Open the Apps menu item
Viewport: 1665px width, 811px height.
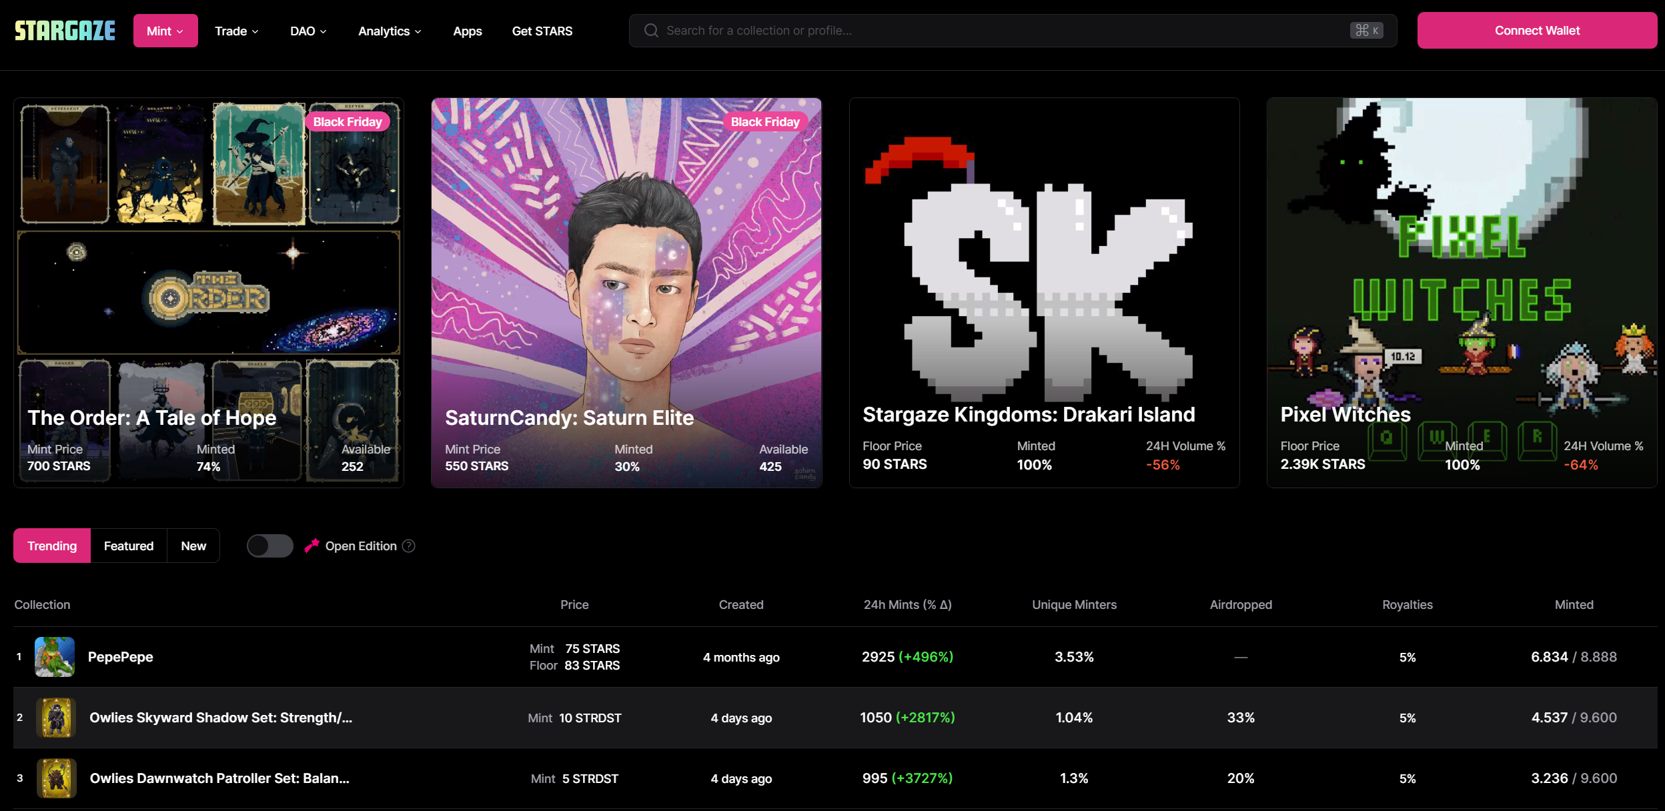pos(467,31)
